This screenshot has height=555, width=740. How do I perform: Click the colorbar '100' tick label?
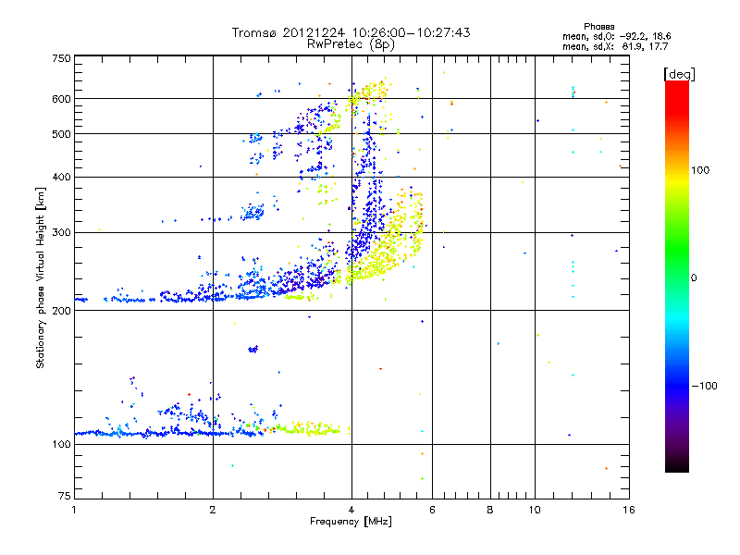(700, 170)
